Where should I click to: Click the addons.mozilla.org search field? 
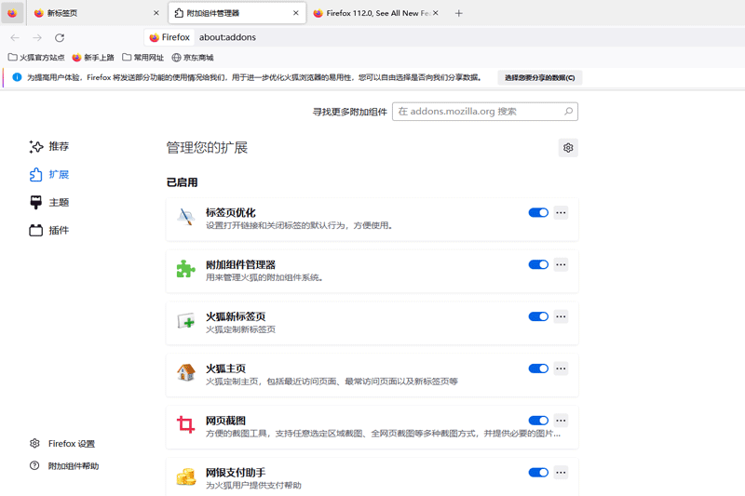pos(475,112)
